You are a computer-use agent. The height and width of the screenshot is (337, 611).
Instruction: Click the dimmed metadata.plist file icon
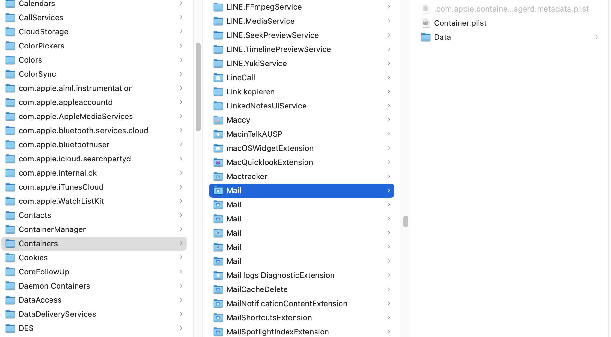pyautogui.click(x=426, y=9)
